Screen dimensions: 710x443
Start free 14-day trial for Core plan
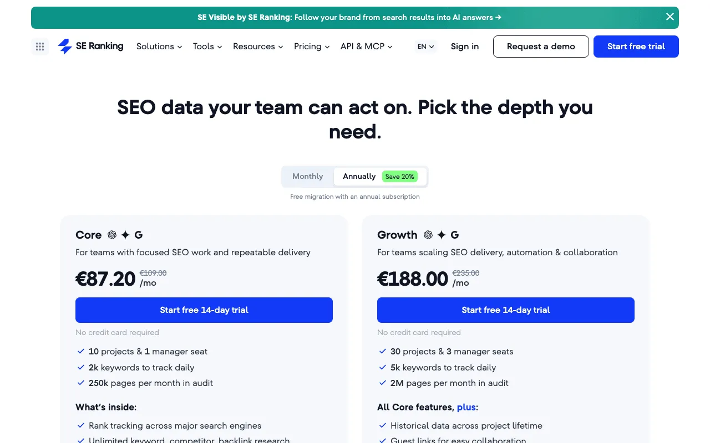(204, 310)
